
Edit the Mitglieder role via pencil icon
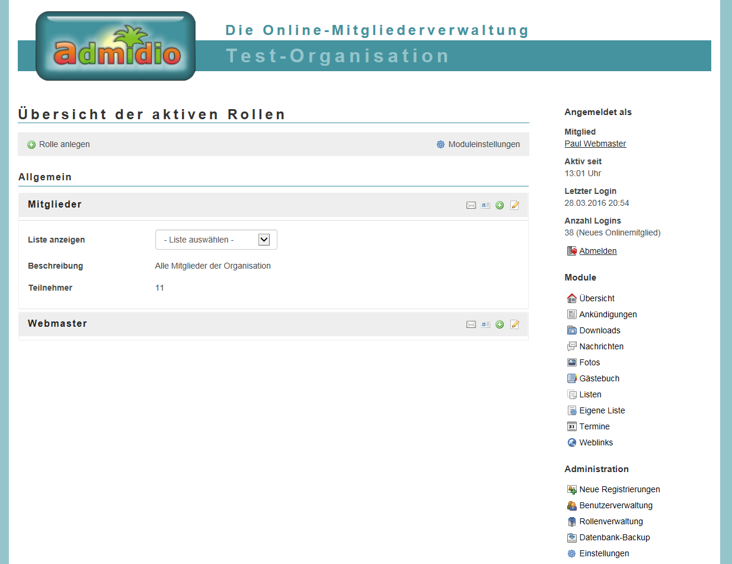(514, 205)
